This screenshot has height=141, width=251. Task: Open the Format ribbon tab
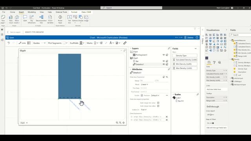click(x=74, y=12)
